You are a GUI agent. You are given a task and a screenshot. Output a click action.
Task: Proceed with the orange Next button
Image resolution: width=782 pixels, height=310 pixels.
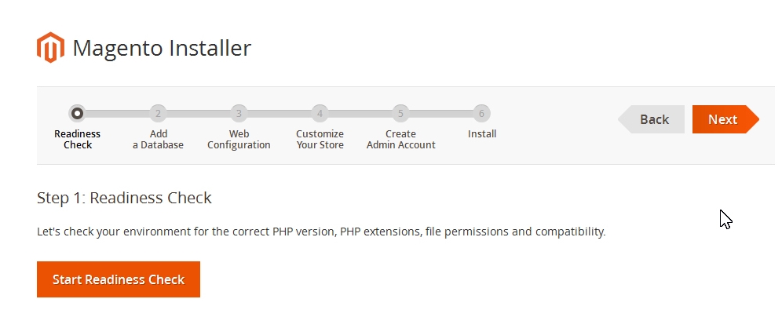(725, 119)
